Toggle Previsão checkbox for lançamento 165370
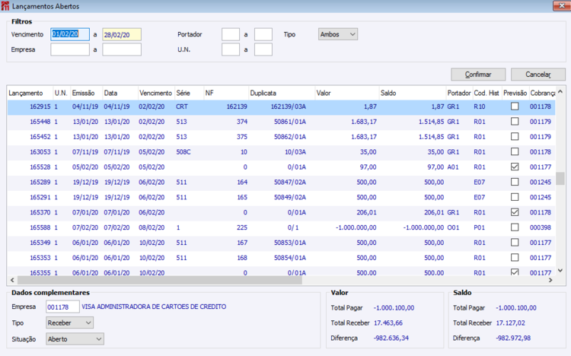Viewport: 571px width, 356px height. pos(515,212)
